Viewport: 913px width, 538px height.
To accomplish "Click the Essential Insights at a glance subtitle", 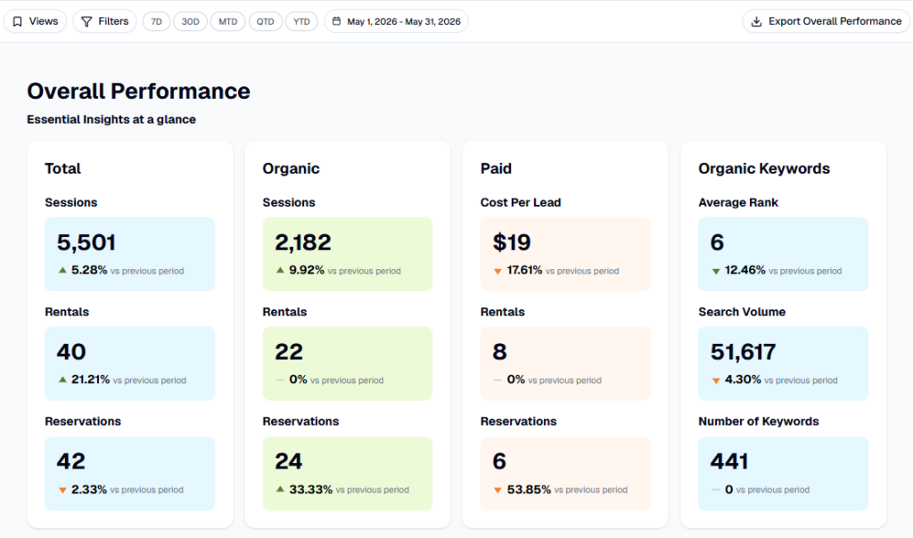I will (x=111, y=119).
